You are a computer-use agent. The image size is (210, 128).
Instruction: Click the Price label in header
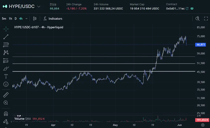tap(53, 4)
